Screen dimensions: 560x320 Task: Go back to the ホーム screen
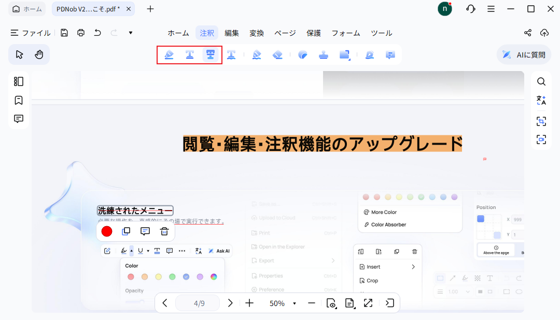[26, 9]
